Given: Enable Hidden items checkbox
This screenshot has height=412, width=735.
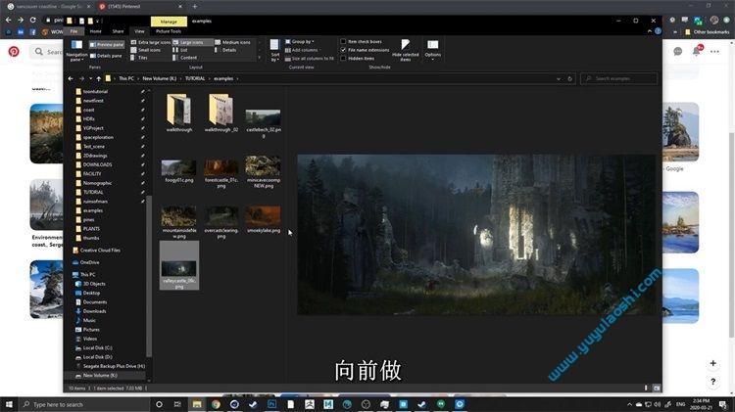Looking at the screenshot, I should [358, 58].
